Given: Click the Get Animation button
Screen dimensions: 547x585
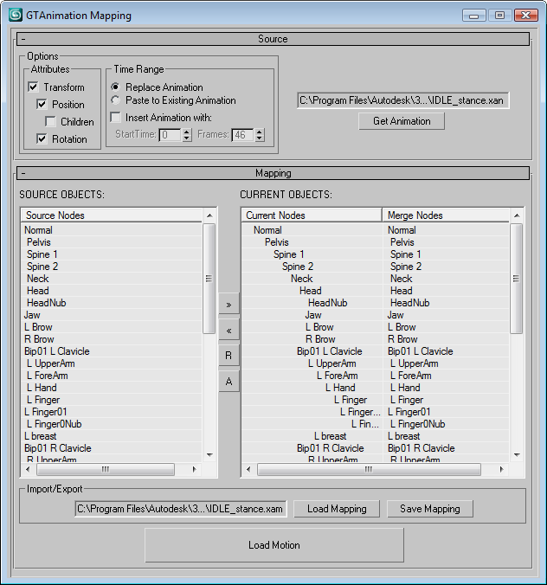Looking at the screenshot, I should click(x=402, y=121).
